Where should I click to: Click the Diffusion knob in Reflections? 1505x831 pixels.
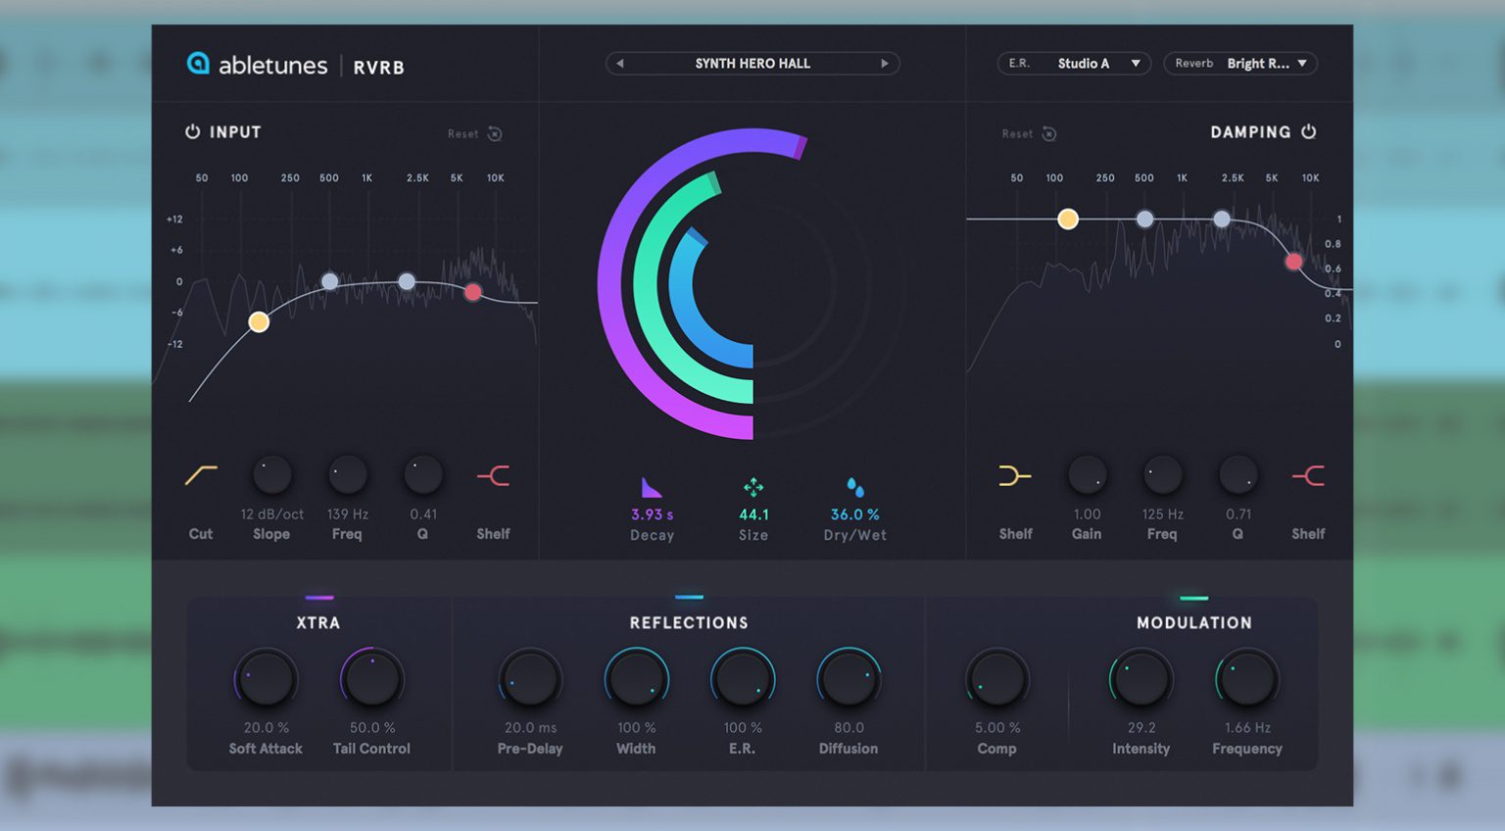tap(848, 677)
